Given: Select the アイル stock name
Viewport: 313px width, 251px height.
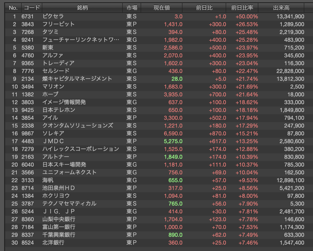Looking at the screenshot, I should [x=50, y=118].
